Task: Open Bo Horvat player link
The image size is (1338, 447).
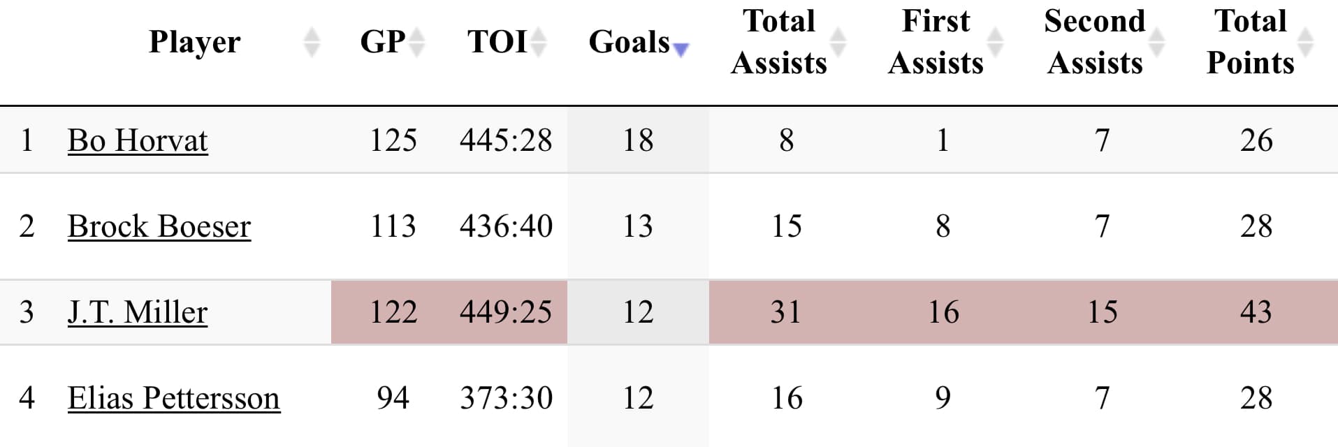Action: pyautogui.click(x=138, y=140)
